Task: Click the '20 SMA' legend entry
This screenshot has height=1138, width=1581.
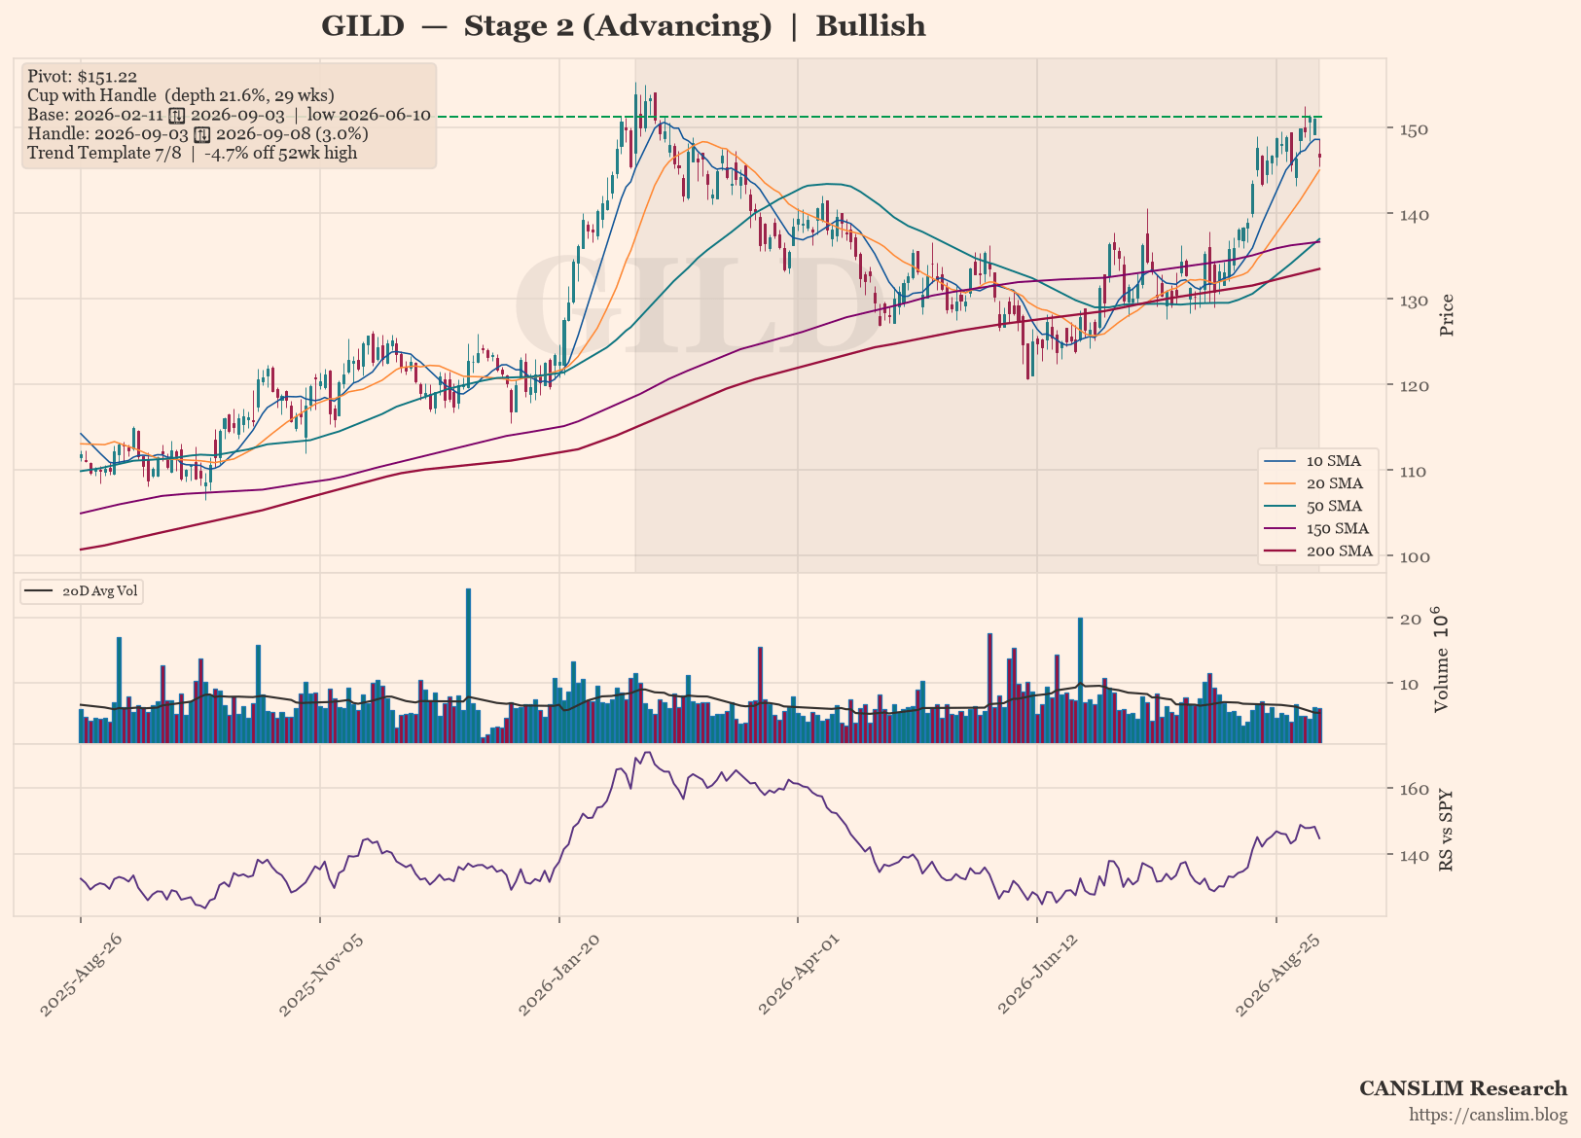Action: [1319, 483]
